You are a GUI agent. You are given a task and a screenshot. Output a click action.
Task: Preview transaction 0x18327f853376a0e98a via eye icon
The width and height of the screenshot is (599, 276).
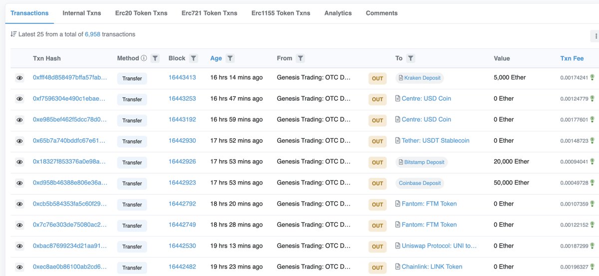[x=19, y=162]
